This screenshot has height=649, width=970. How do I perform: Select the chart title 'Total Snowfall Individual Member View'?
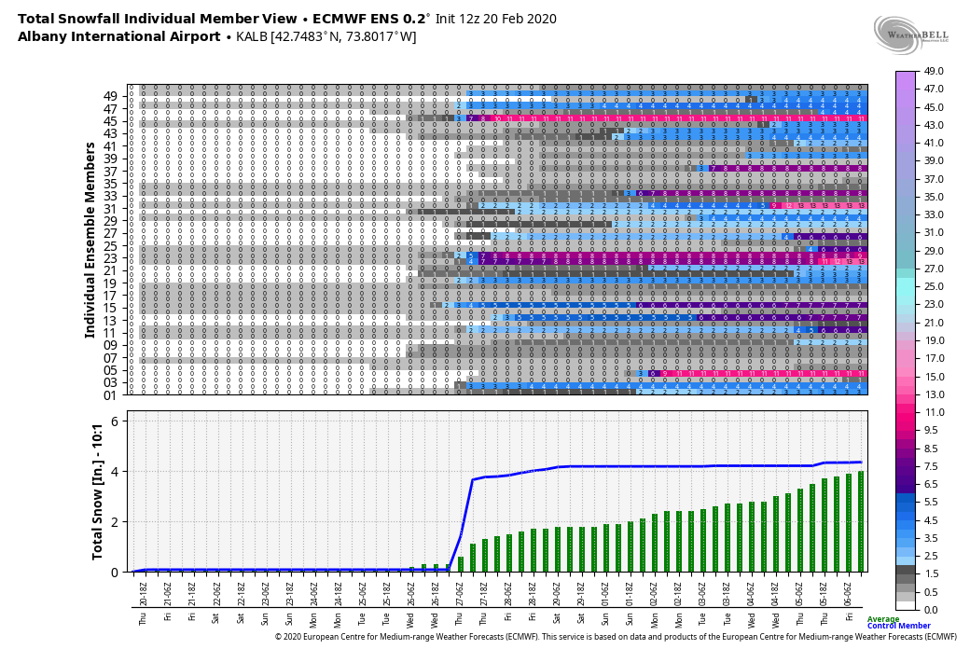point(158,20)
